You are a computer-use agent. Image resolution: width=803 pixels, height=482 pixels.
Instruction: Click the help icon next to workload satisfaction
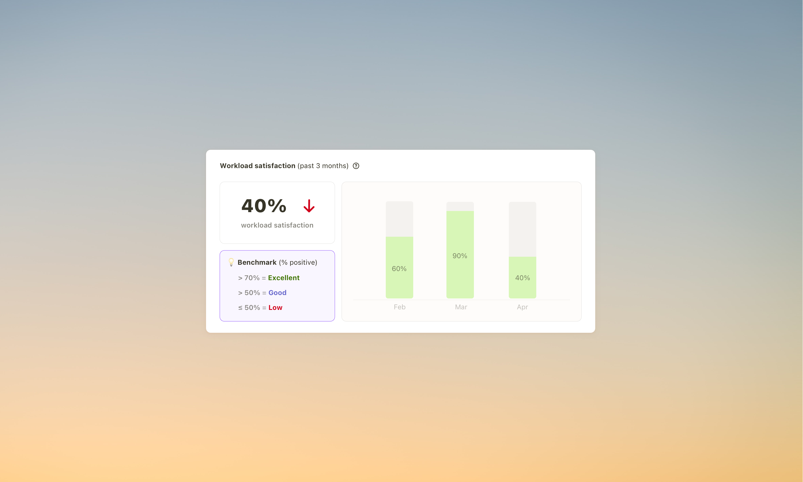(x=357, y=166)
